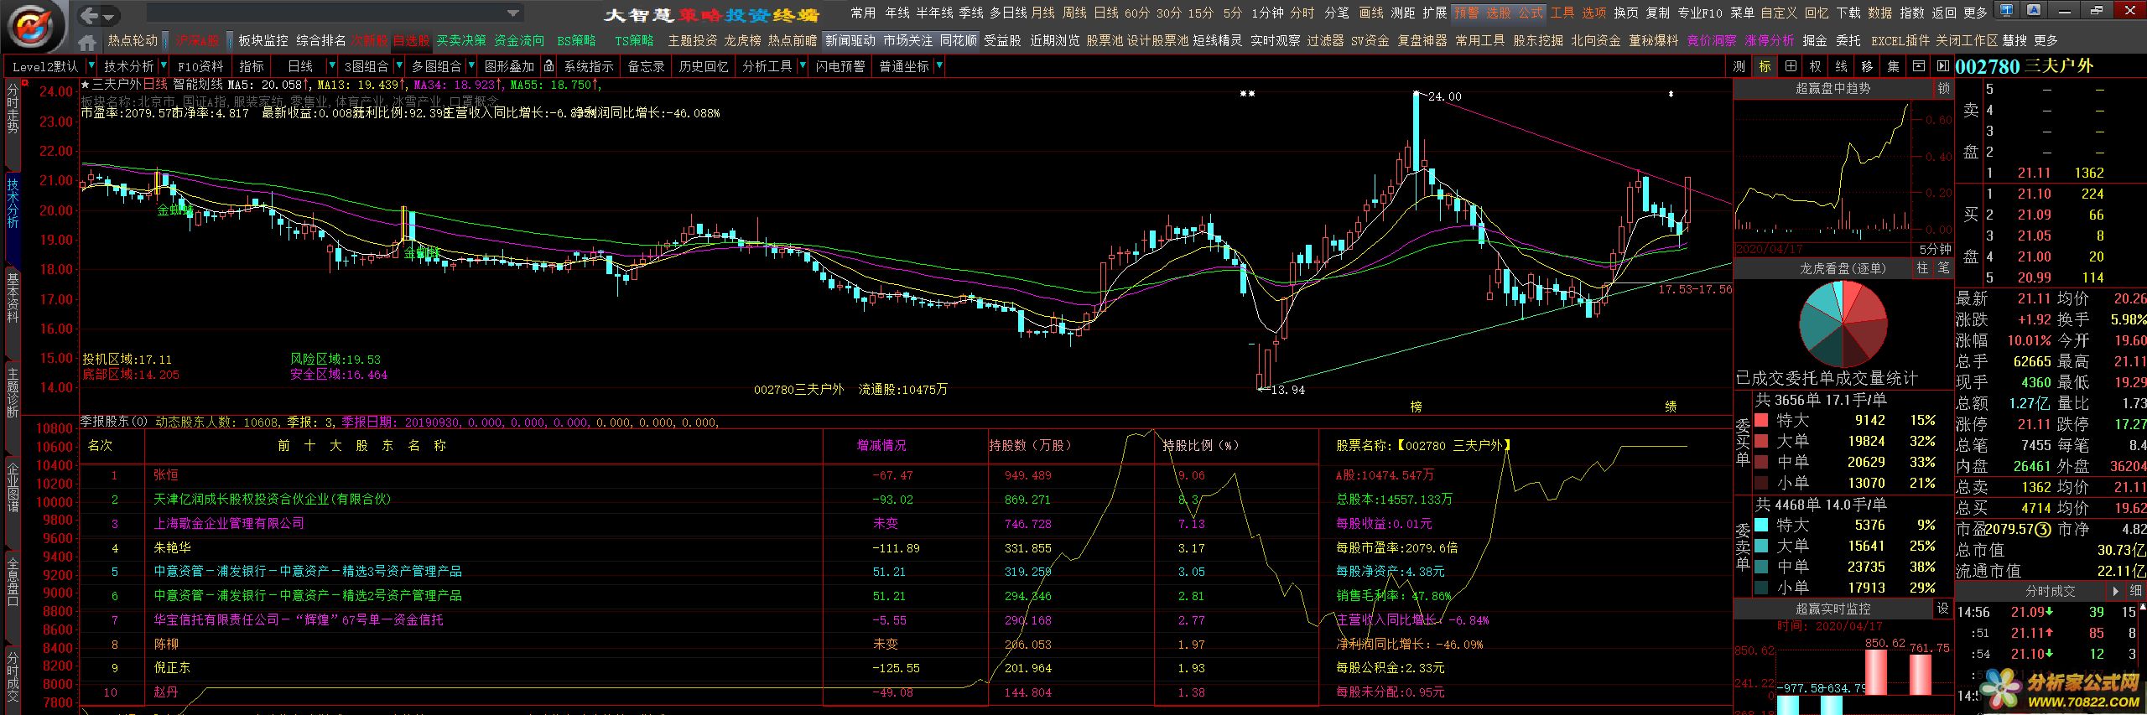2147x715 pixels.
Task: Open the 专业F10 menu item
Action: click(x=1700, y=13)
